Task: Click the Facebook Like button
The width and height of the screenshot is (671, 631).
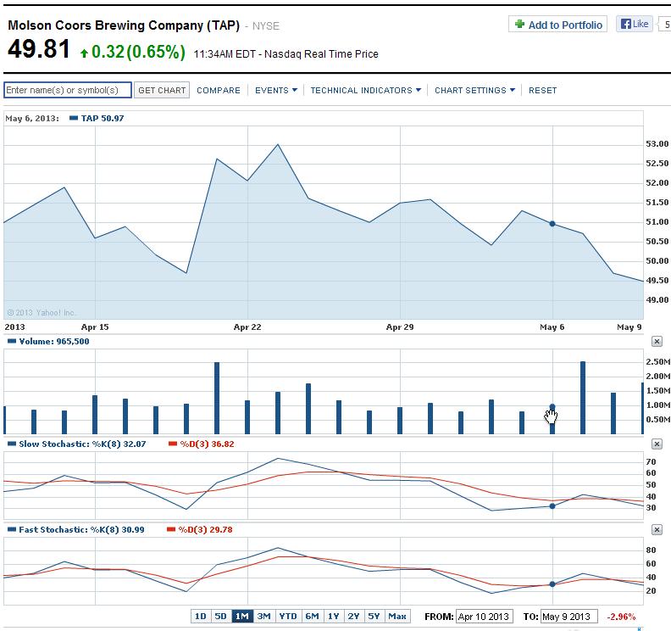Action: click(x=635, y=24)
